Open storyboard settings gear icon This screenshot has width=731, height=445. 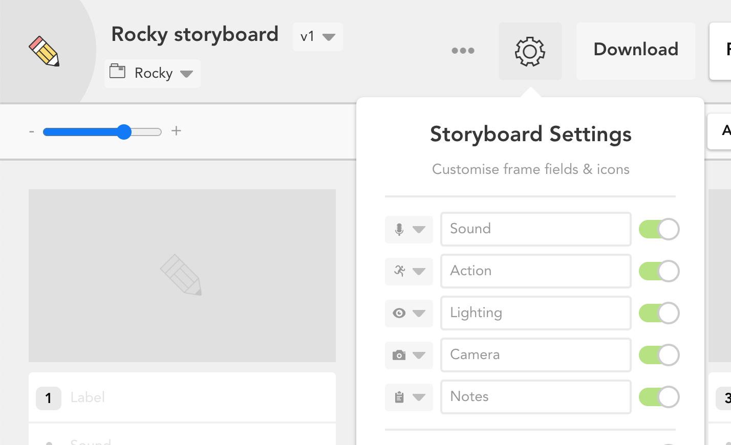click(x=530, y=51)
